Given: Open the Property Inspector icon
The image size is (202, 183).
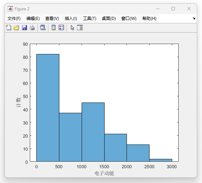Looking at the screenshot, I should pos(80,28).
